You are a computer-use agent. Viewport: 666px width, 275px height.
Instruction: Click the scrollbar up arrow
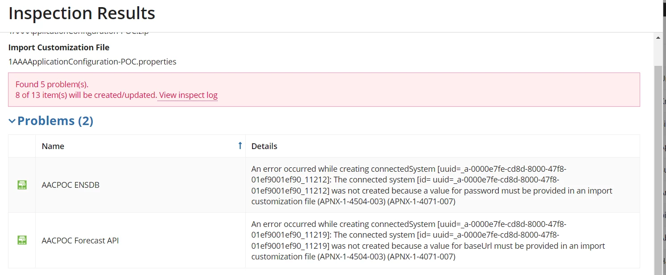(x=658, y=38)
